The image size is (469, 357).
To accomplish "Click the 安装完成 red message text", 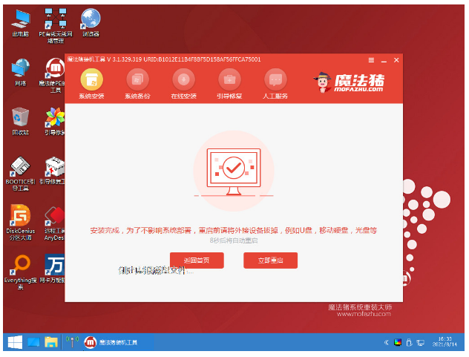I will [x=233, y=231].
